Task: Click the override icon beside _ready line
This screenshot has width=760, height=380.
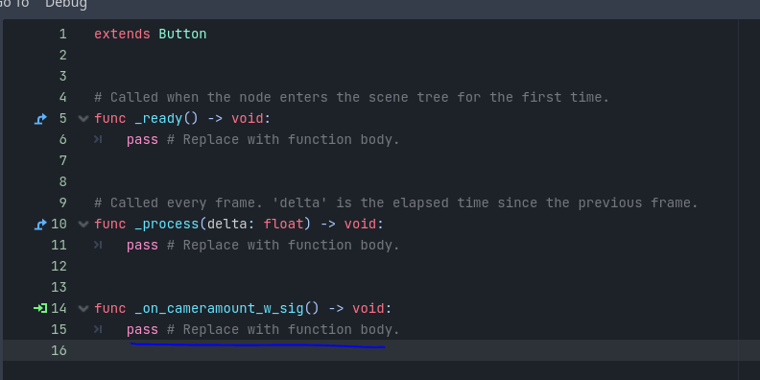Action: [40, 119]
